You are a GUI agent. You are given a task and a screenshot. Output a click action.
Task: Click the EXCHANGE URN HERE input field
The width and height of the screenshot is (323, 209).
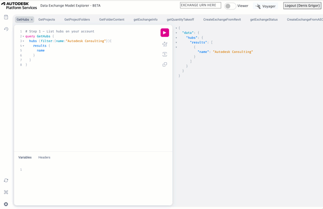(200, 5)
